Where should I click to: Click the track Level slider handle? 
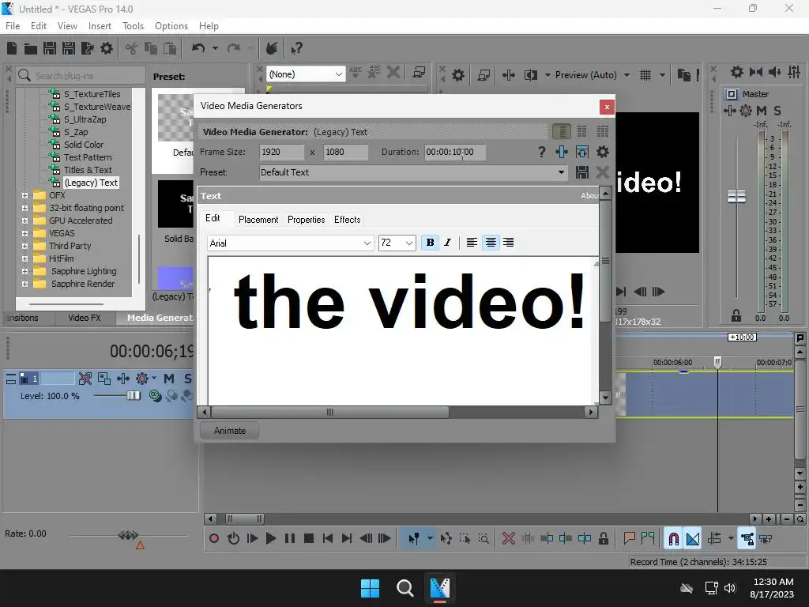click(133, 395)
